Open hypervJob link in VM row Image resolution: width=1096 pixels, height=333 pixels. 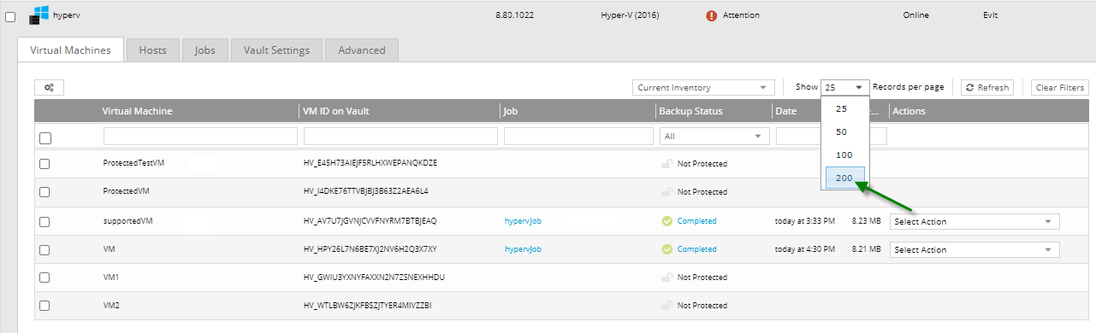click(523, 249)
